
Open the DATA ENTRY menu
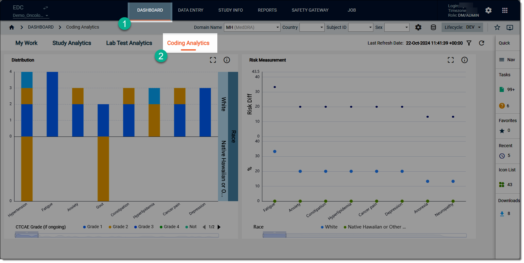point(191,10)
